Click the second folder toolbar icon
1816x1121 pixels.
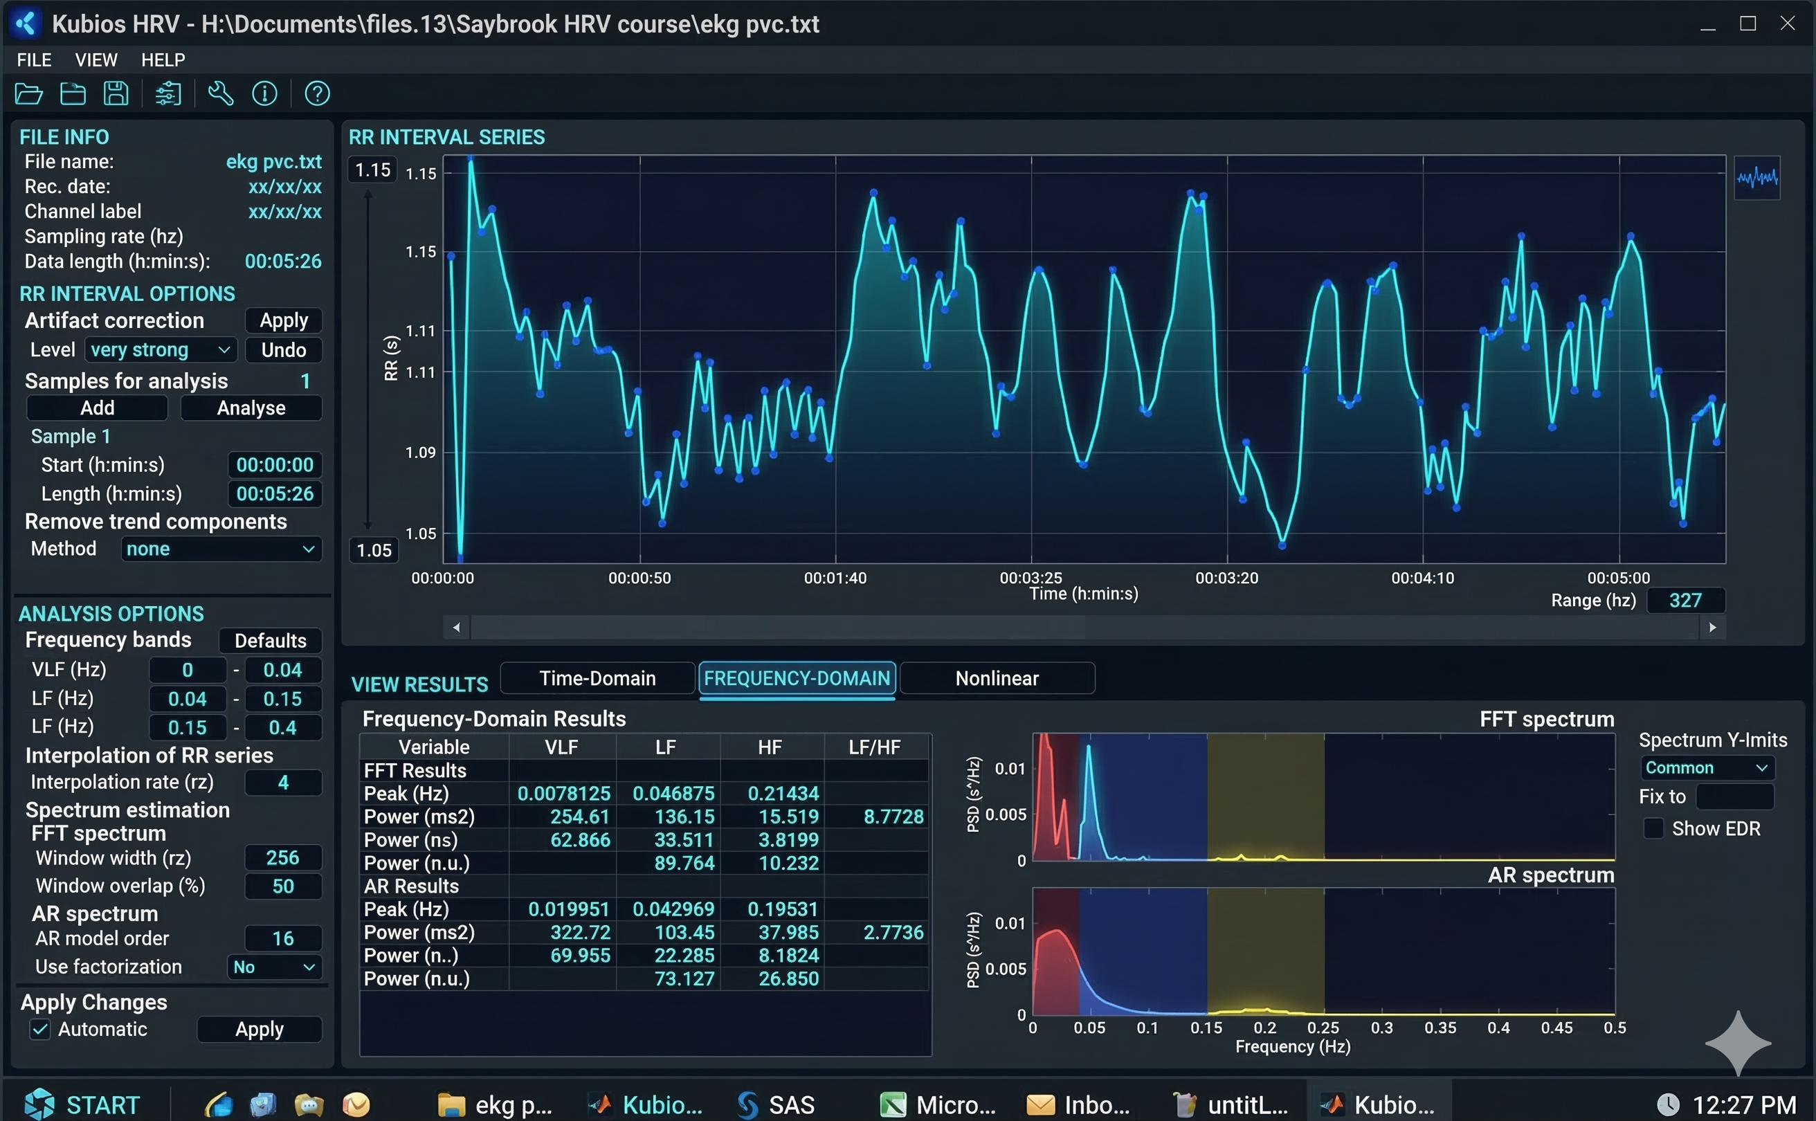point(73,93)
